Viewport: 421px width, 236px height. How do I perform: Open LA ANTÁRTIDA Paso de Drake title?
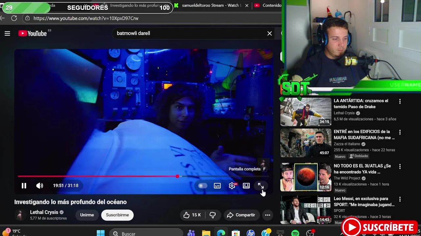[x=361, y=104]
